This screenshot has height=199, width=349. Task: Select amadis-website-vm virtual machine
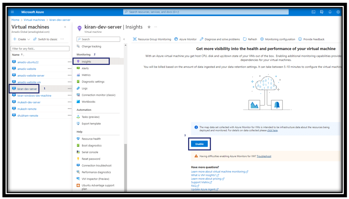[29, 82]
